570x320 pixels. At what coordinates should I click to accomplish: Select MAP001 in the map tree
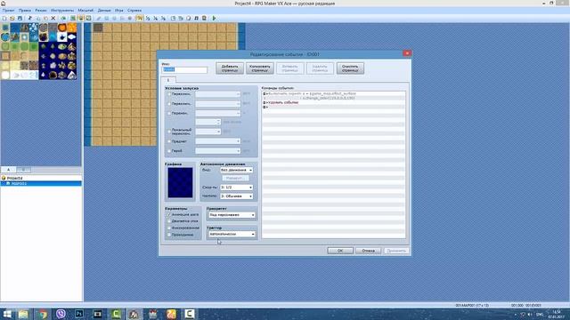(19, 184)
